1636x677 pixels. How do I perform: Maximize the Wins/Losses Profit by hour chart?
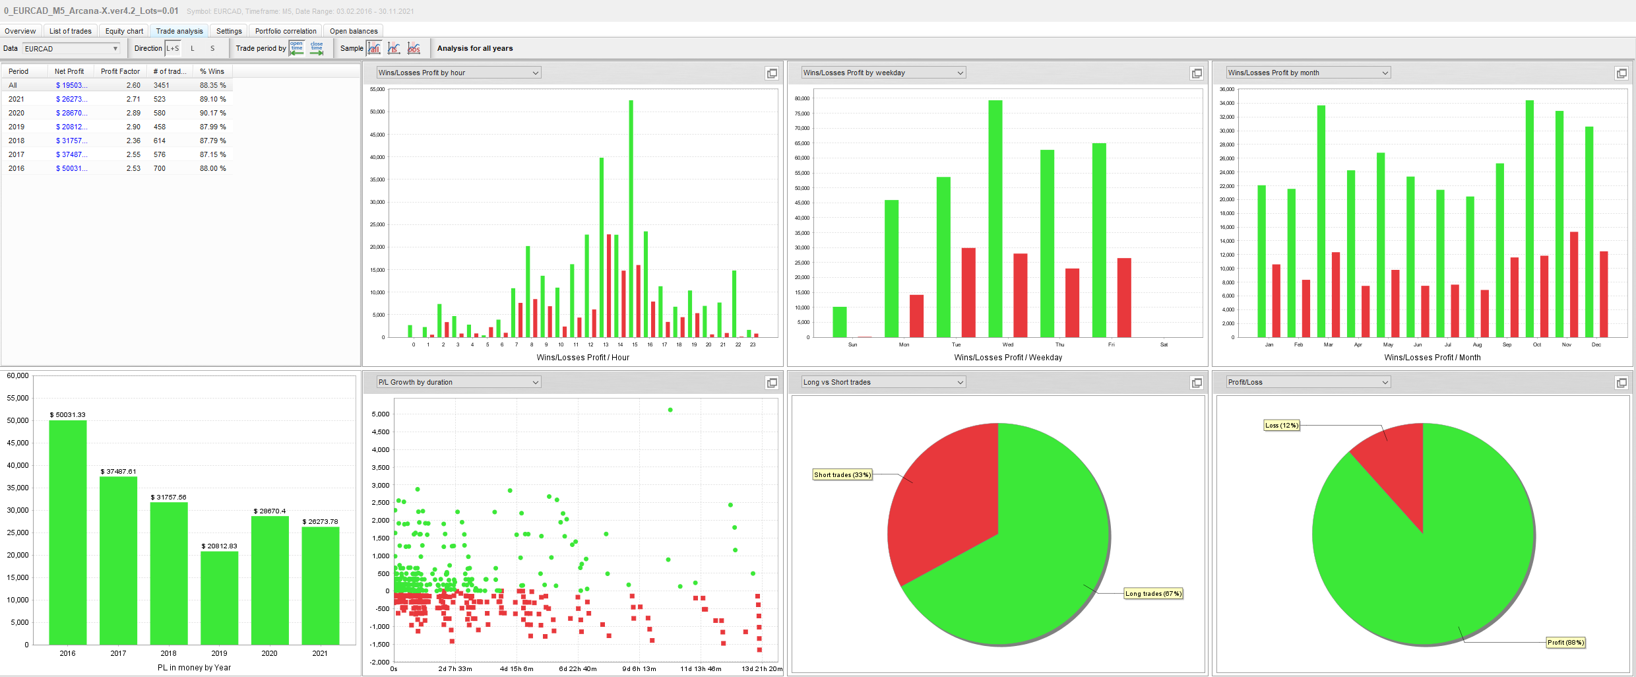pos(772,73)
